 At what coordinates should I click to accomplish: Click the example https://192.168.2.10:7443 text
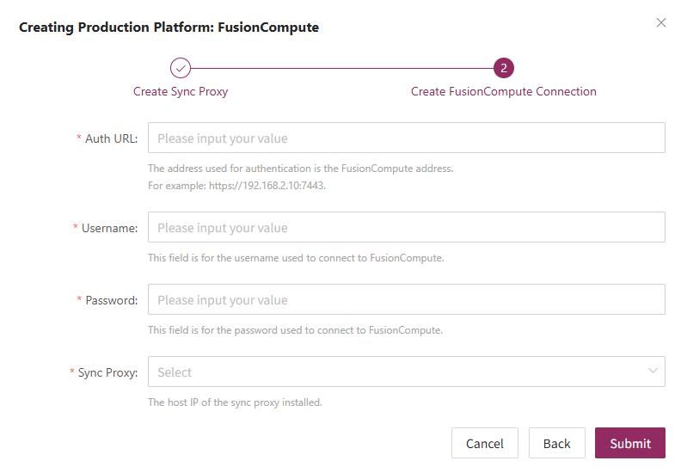tap(267, 186)
